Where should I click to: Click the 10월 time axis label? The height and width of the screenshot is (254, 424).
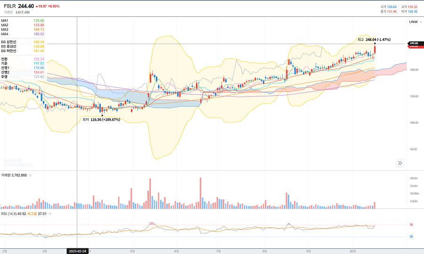[352, 251]
